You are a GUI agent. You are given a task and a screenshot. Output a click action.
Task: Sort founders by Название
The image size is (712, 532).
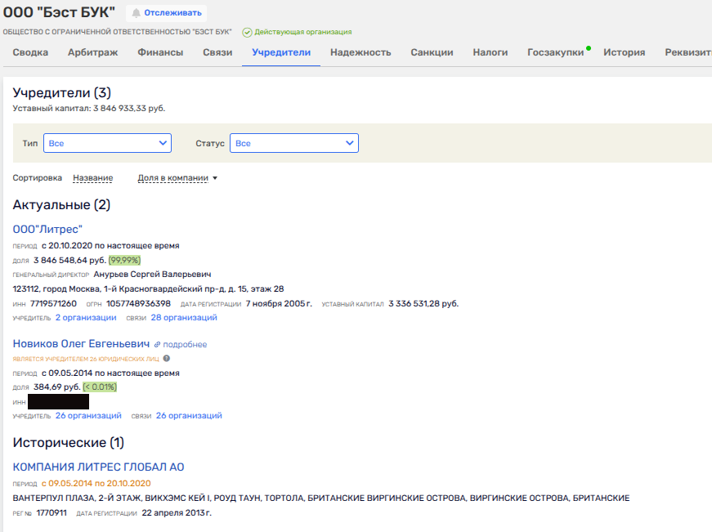(92, 178)
